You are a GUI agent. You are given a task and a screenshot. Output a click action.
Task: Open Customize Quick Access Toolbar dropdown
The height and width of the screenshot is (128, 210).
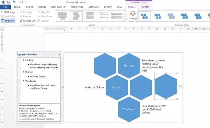point(26,2)
